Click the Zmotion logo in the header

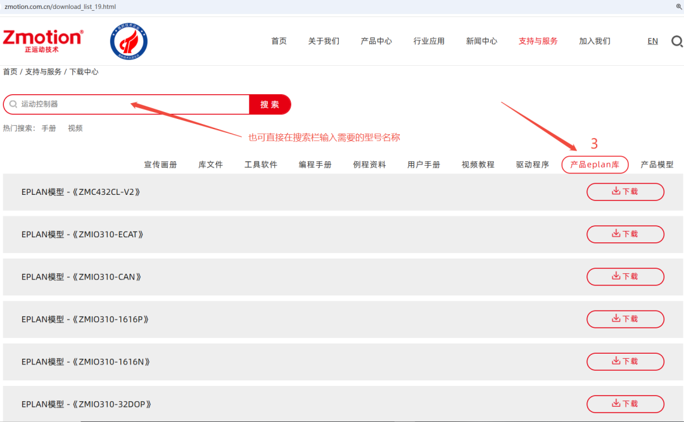pyautogui.click(x=42, y=40)
